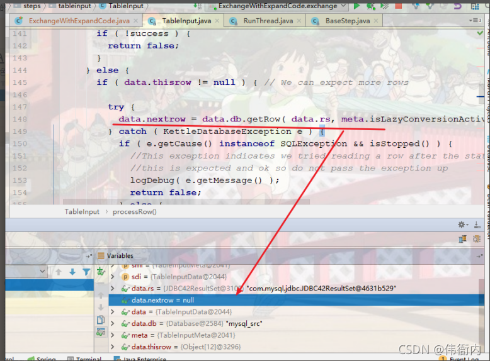The height and width of the screenshot is (361, 490).
Task: Go to next frame with blue down arrow
Action: 72,272
